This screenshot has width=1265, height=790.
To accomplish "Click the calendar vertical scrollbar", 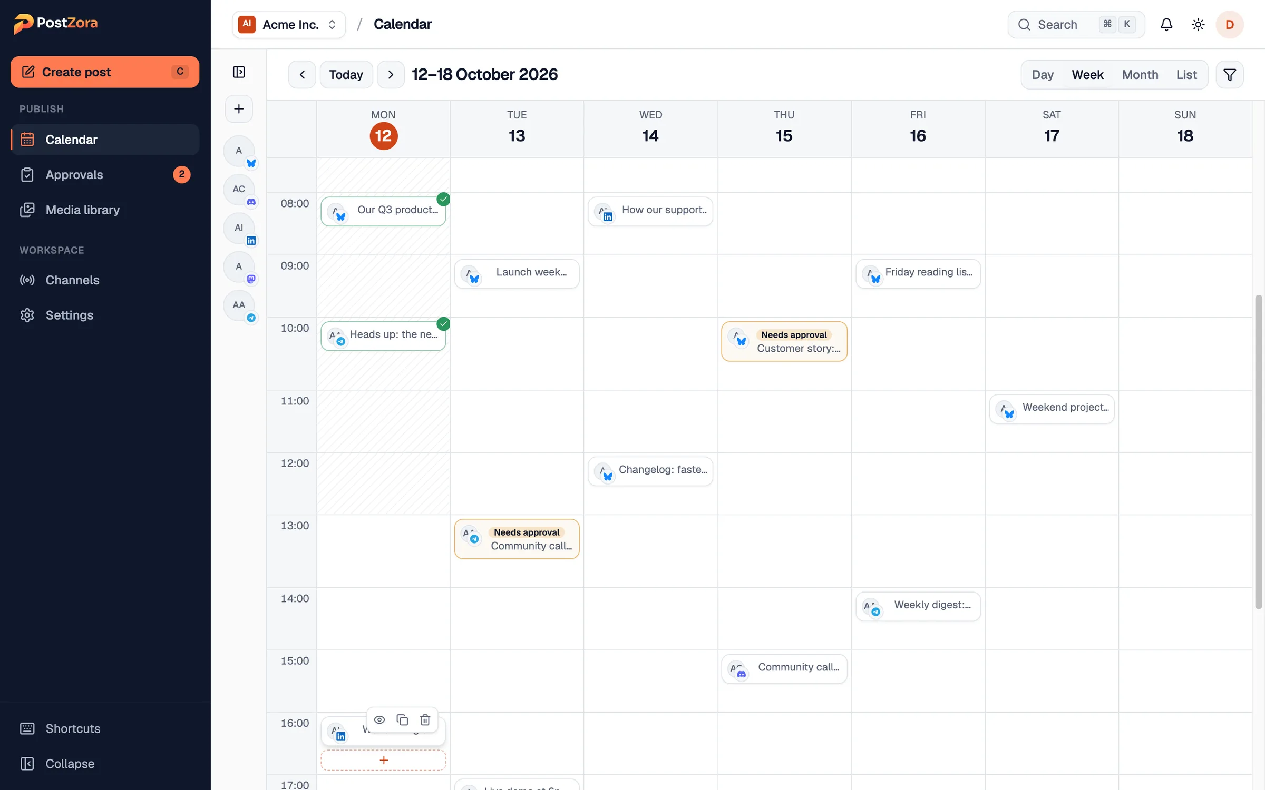I will [1259, 452].
